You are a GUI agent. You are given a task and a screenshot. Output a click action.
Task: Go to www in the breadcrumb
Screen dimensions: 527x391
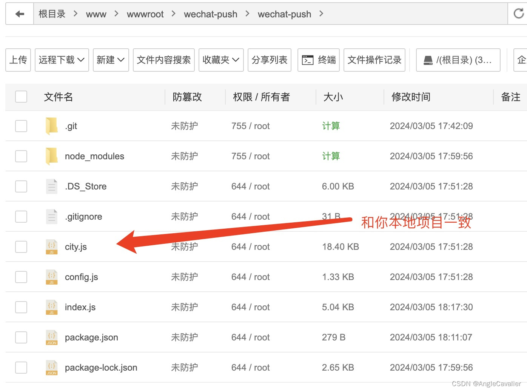pyautogui.click(x=96, y=14)
